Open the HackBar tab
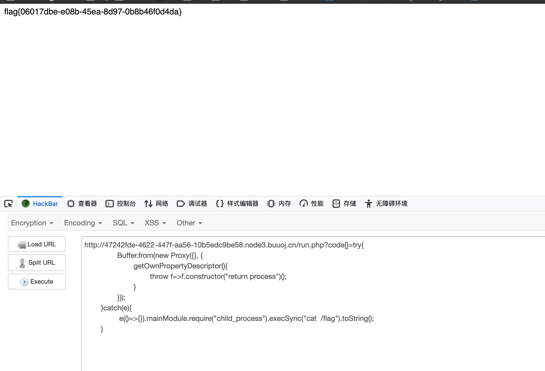The width and height of the screenshot is (545, 371). pyautogui.click(x=40, y=204)
